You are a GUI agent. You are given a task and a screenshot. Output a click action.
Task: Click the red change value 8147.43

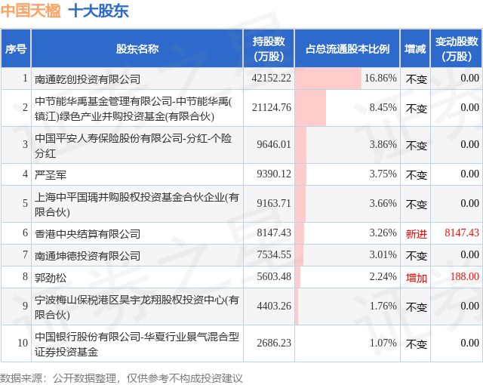[x=462, y=233]
